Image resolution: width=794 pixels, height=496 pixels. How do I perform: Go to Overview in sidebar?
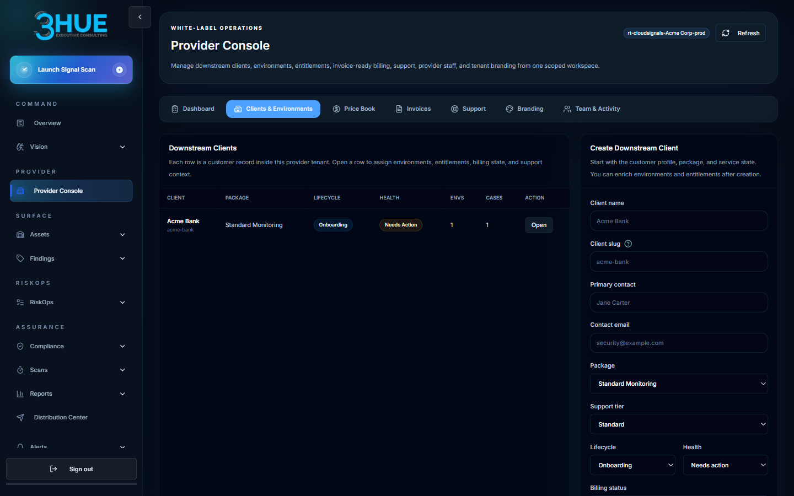(71, 123)
